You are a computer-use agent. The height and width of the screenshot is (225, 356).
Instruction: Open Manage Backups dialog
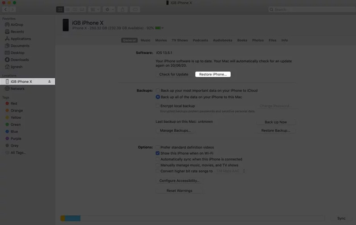tap(175, 131)
